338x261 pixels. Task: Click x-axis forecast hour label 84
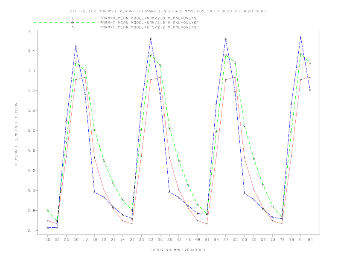coord(310,240)
